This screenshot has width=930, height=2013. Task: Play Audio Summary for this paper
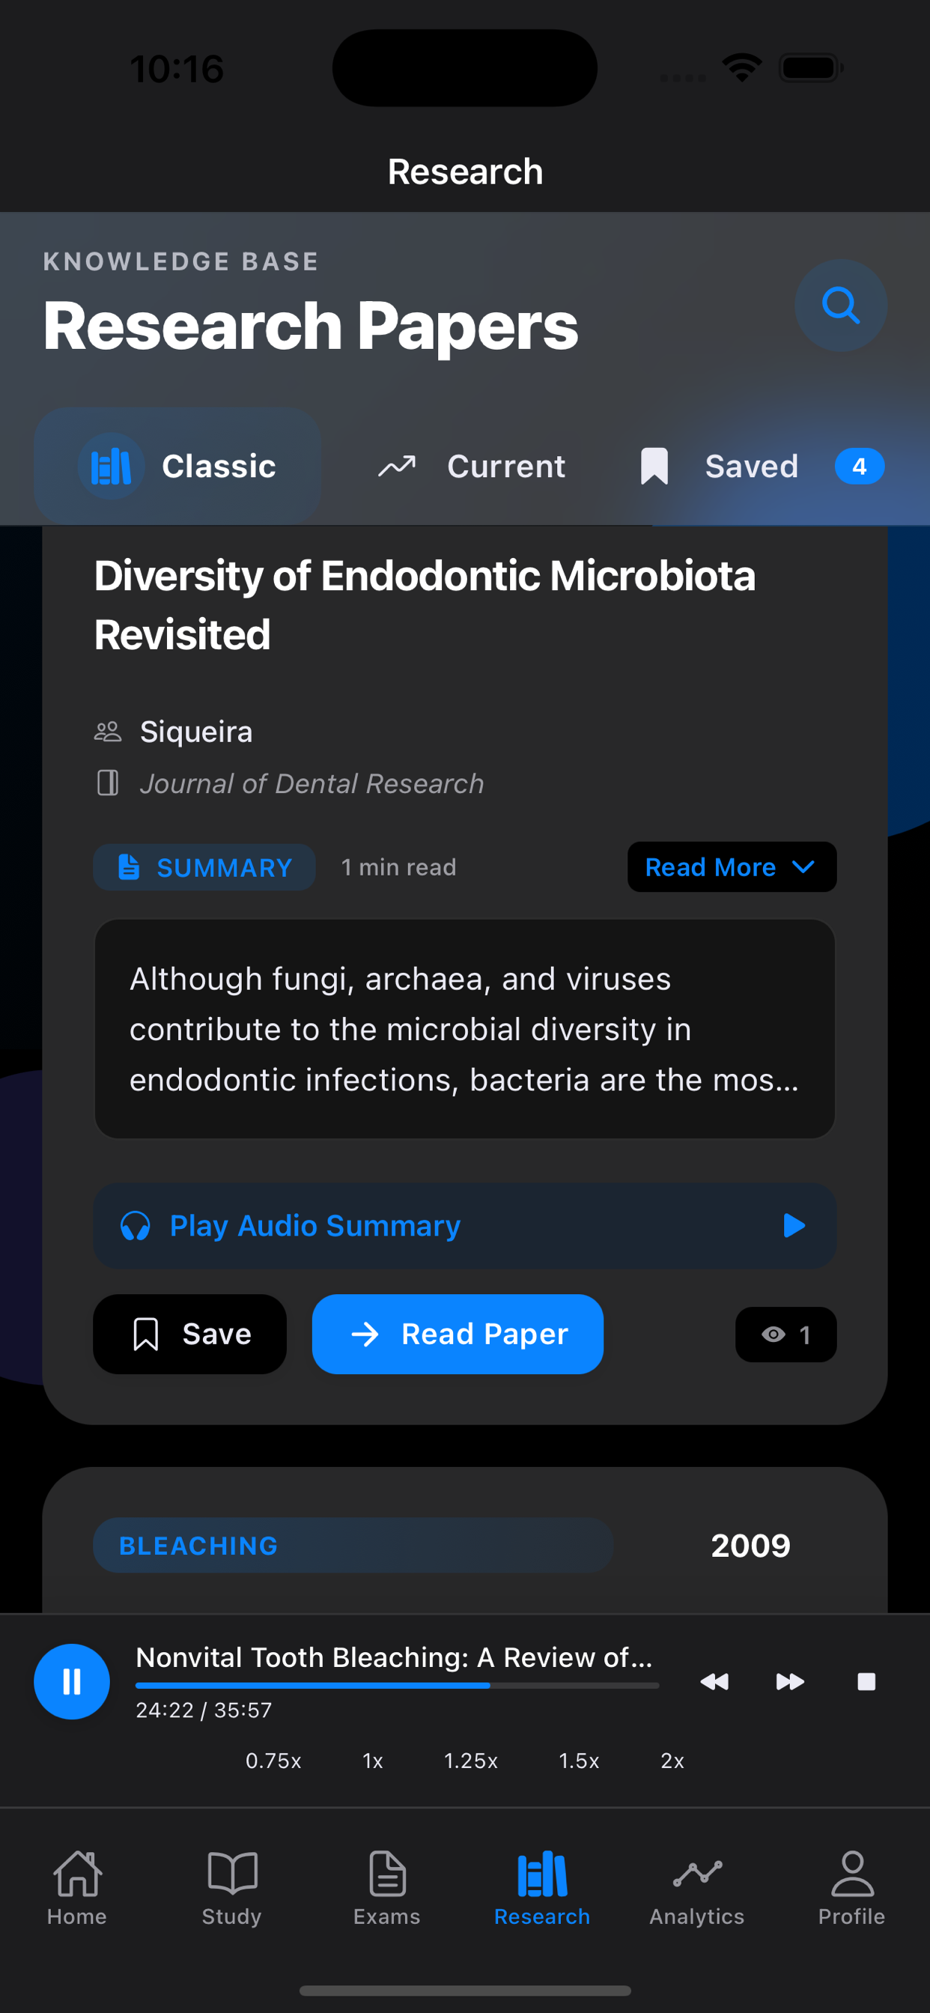click(x=464, y=1225)
